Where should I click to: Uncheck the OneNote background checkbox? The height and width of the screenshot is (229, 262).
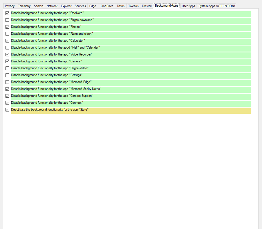click(7, 13)
